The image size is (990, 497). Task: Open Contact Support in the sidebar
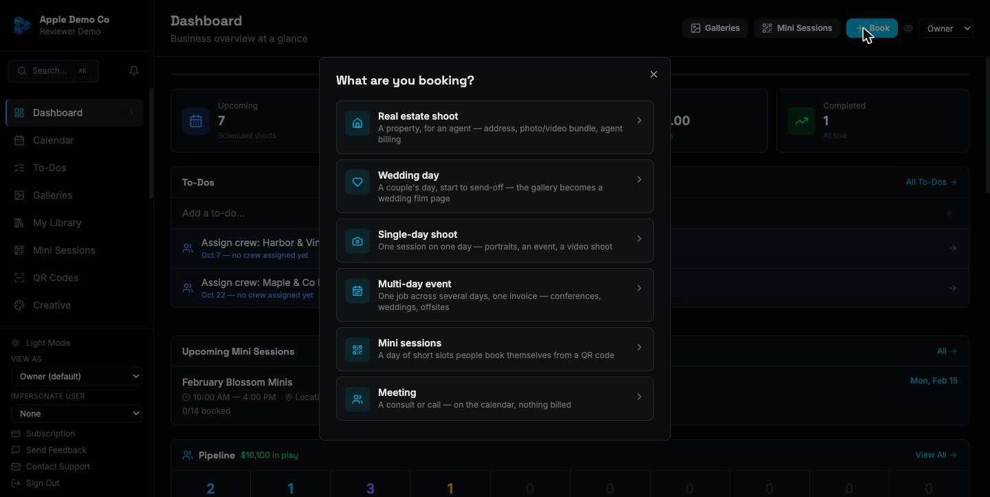tap(51, 467)
